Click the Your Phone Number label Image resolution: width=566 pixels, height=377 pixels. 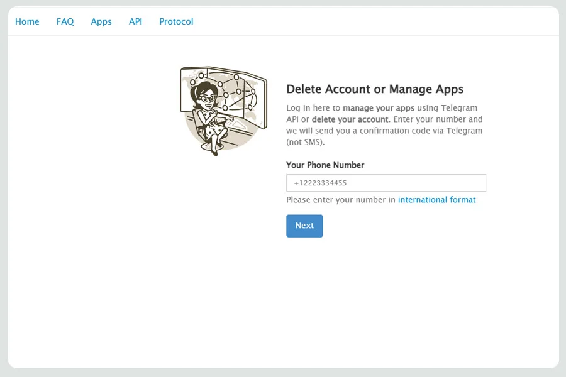tap(325, 165)
